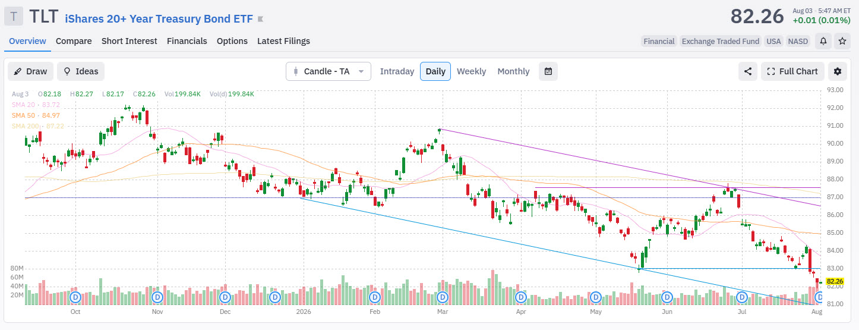Go to the Short Interest tab
The width and height of the screenshot is (859, 330).
click(130, 41)
